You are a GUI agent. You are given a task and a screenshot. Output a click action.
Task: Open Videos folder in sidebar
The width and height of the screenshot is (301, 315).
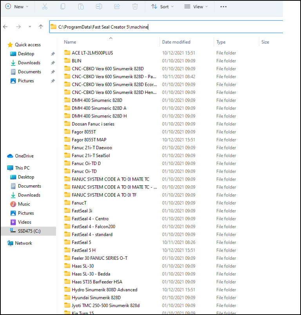[21, 222]
